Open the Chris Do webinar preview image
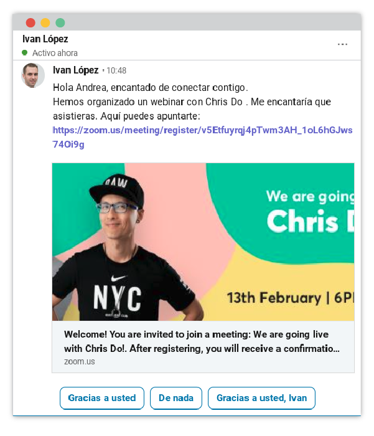Screen dimensions: 374x436 [x=203, y=242]
